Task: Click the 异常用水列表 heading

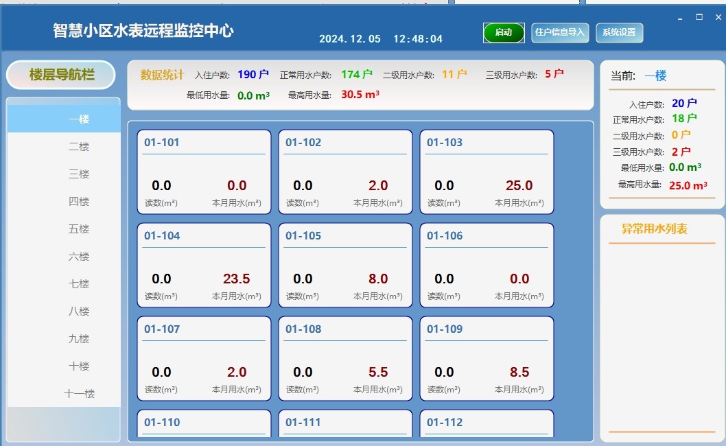Action: coord(654,228)
